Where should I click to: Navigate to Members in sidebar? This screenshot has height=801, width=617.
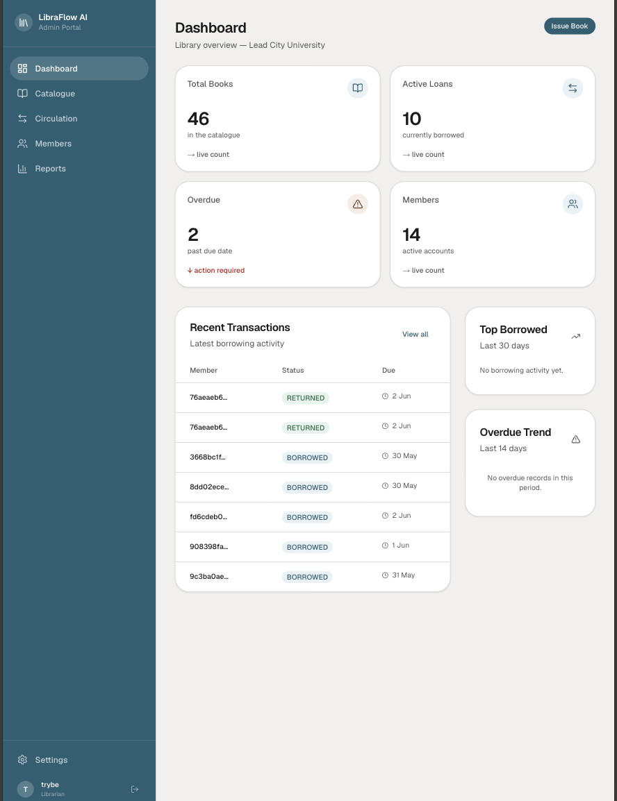(79, 144)
